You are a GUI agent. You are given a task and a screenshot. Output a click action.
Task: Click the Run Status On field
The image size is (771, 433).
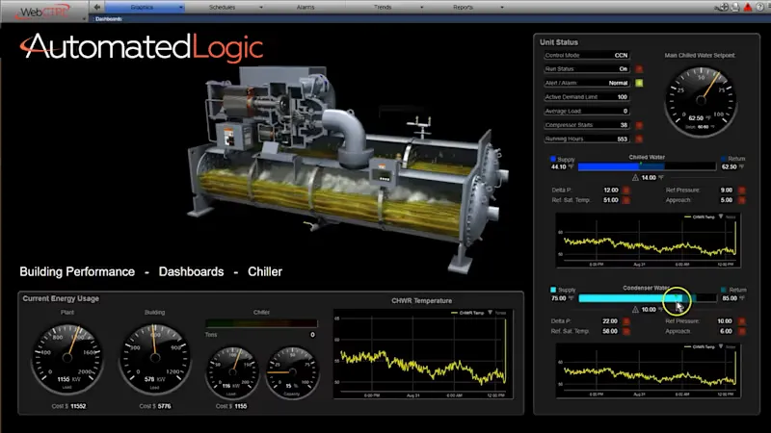pos(587,69)
